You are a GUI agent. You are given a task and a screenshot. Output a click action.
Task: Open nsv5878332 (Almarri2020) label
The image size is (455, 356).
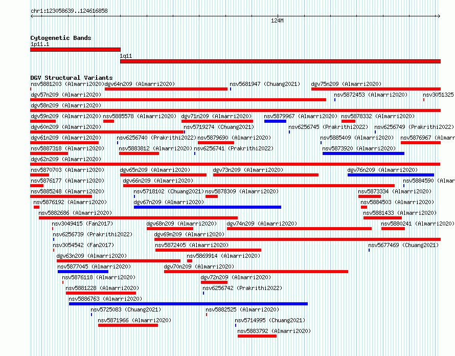click(x=378, y=116)
